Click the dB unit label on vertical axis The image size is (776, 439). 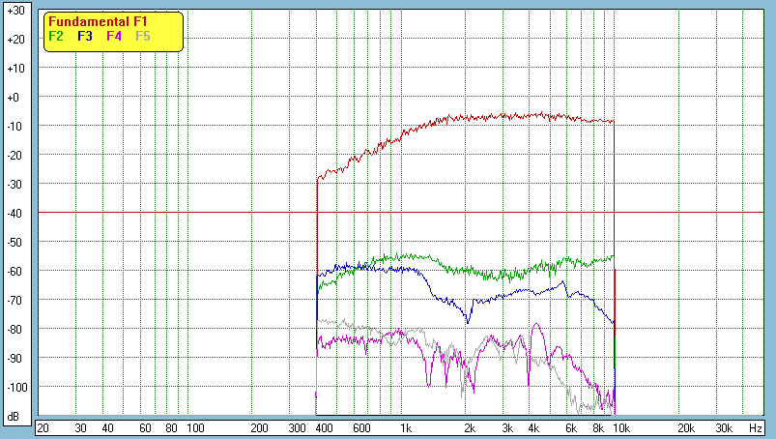(14, 416)
